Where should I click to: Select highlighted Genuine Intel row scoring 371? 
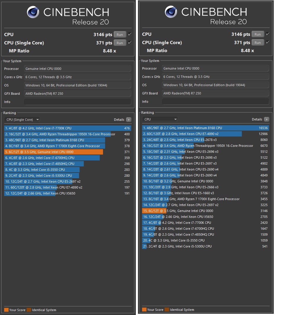(x=68, y=152)
